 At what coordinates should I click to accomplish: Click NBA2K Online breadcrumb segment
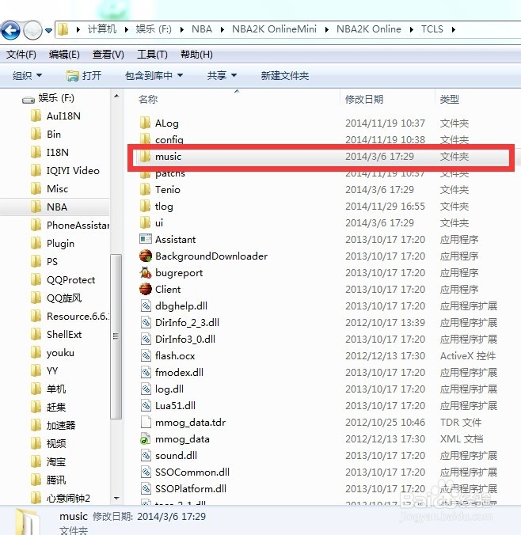(369, 29)
